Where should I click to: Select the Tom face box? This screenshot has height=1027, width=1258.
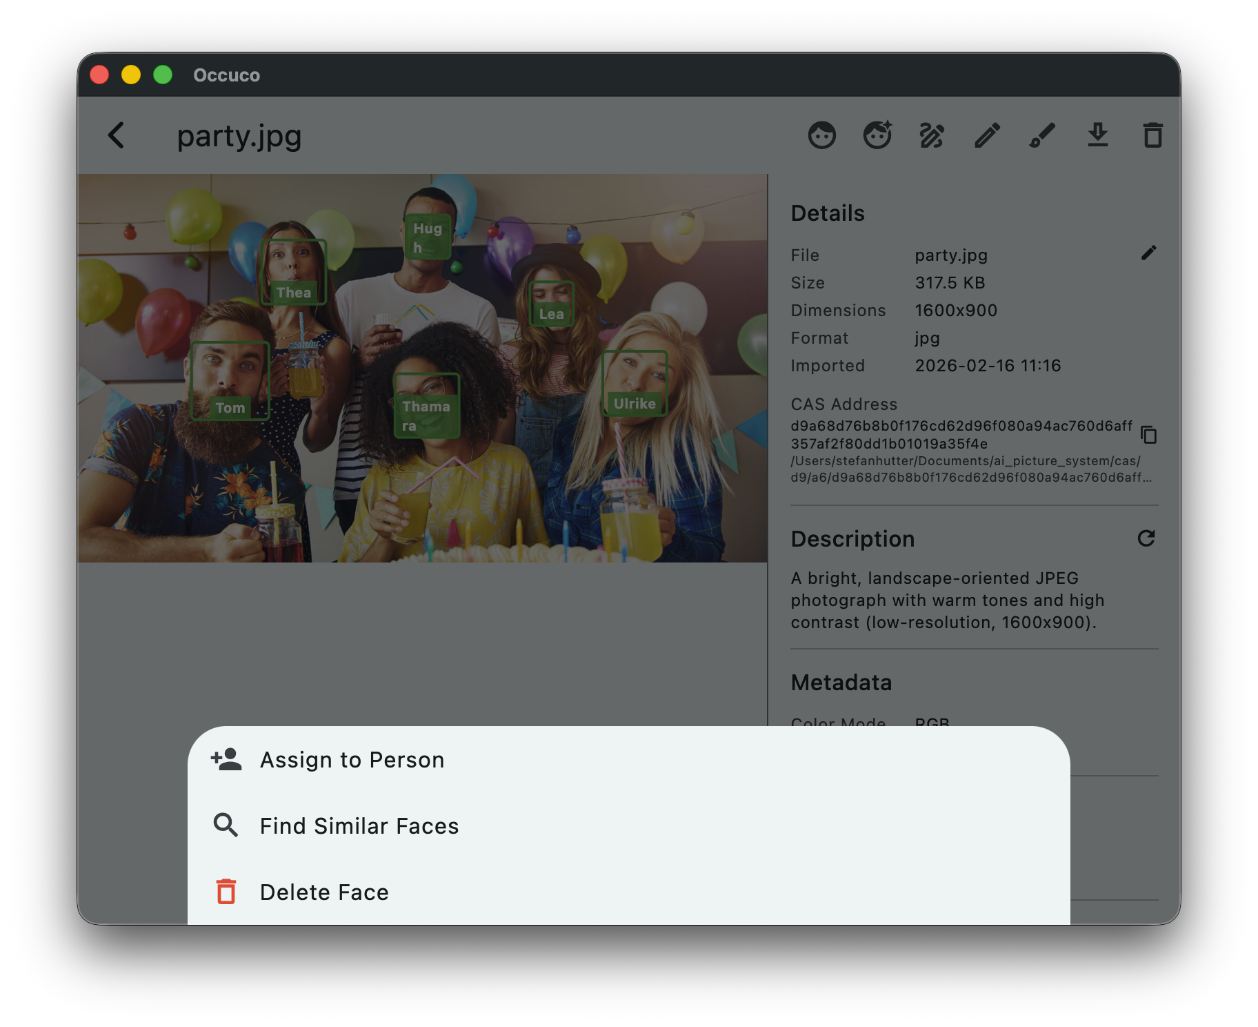tap(230, 380)
